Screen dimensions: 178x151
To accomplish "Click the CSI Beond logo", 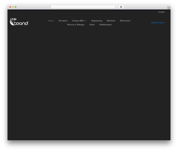I will tap(19, 22).
